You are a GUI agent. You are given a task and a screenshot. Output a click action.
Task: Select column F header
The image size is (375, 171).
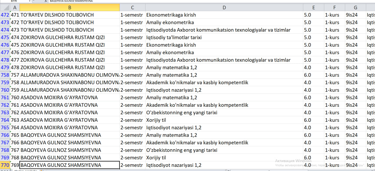point(334,7)
